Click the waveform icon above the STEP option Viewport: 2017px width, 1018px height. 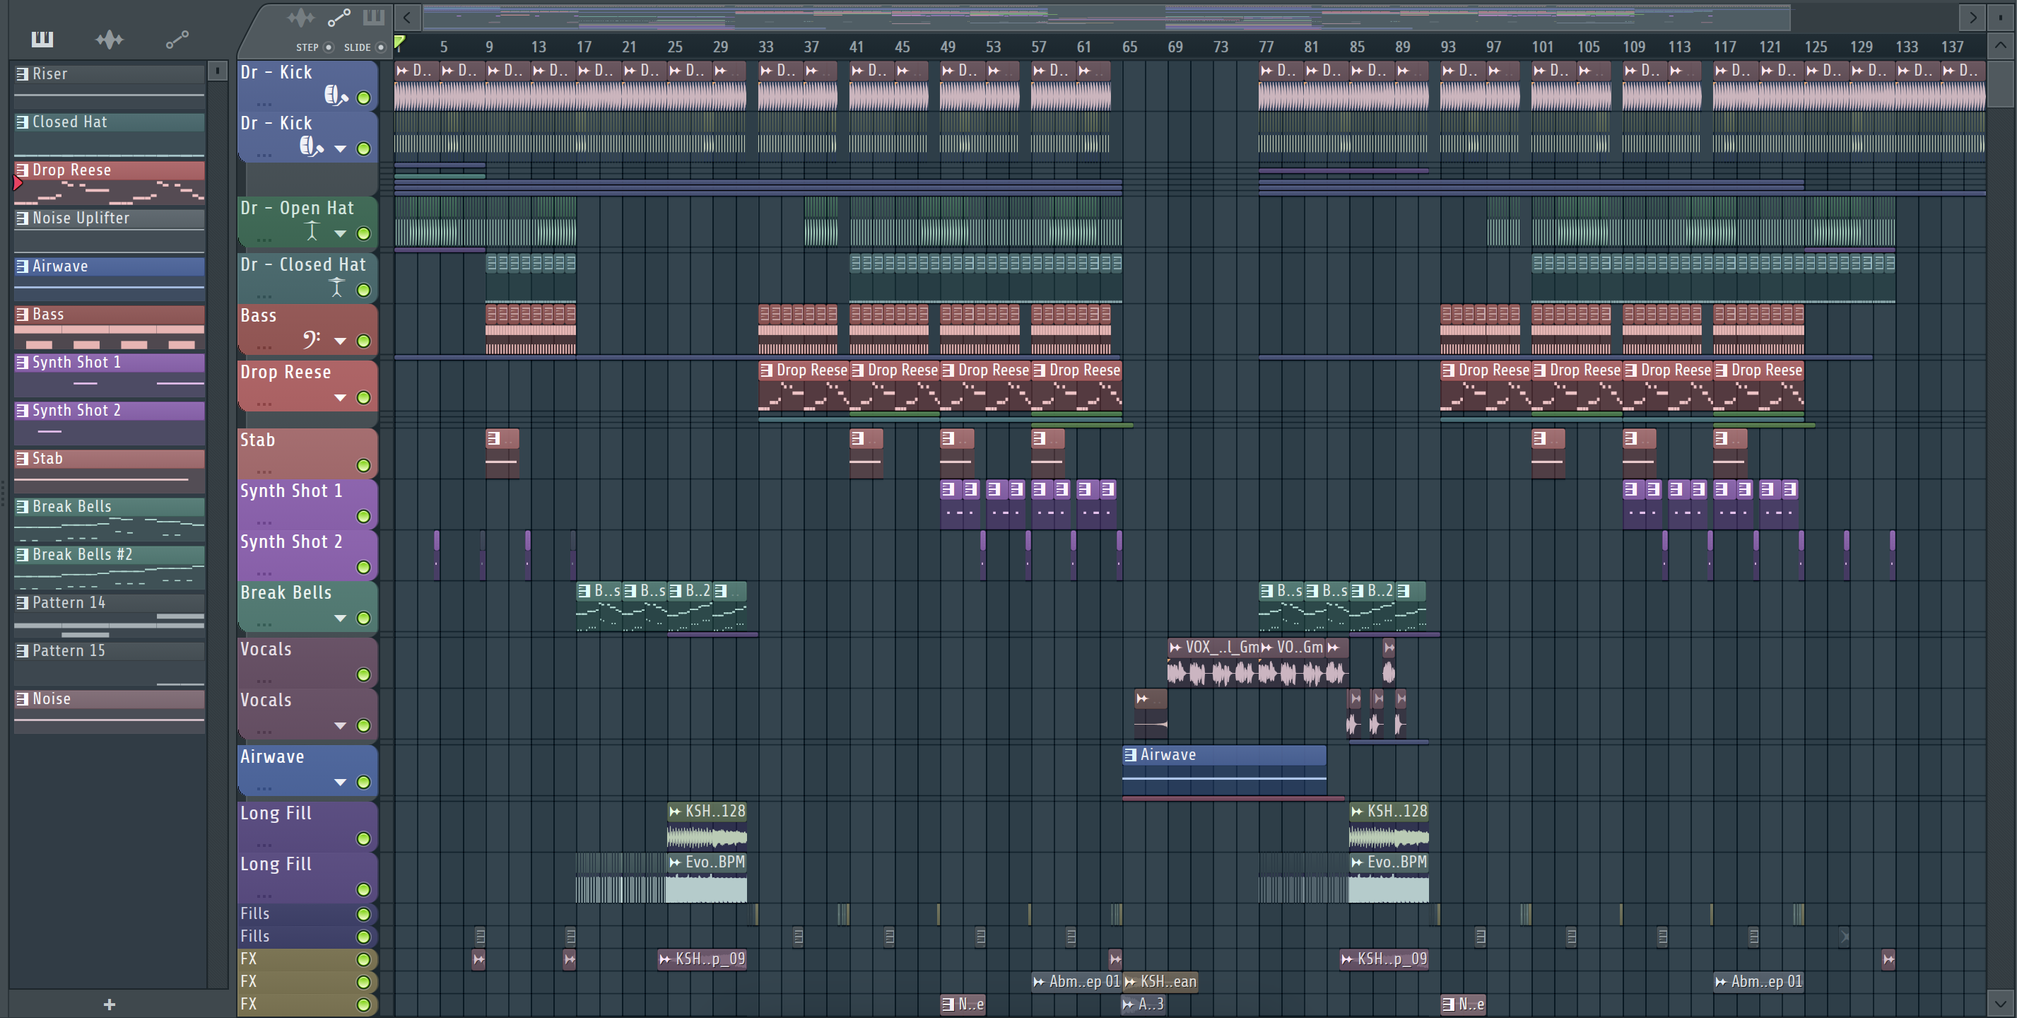tap(300, 17)
